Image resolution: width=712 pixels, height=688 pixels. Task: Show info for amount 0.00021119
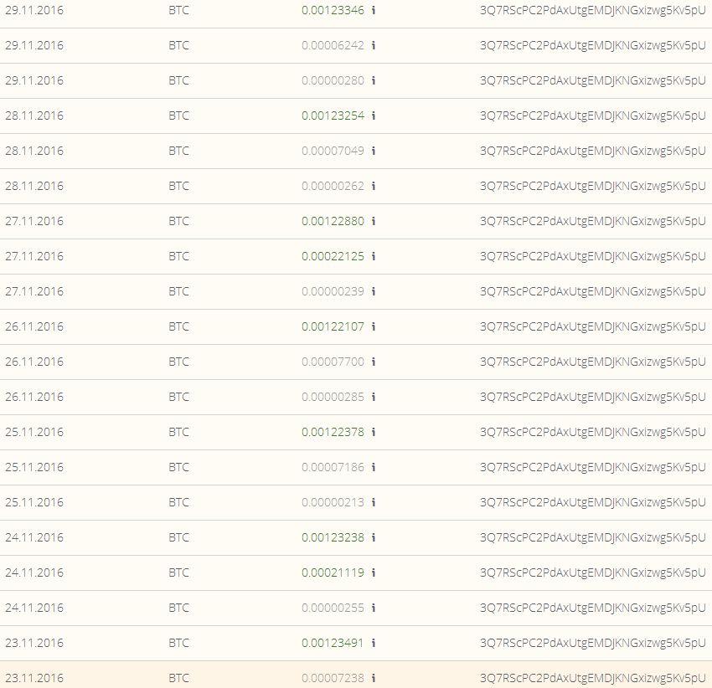click(374, 572)
